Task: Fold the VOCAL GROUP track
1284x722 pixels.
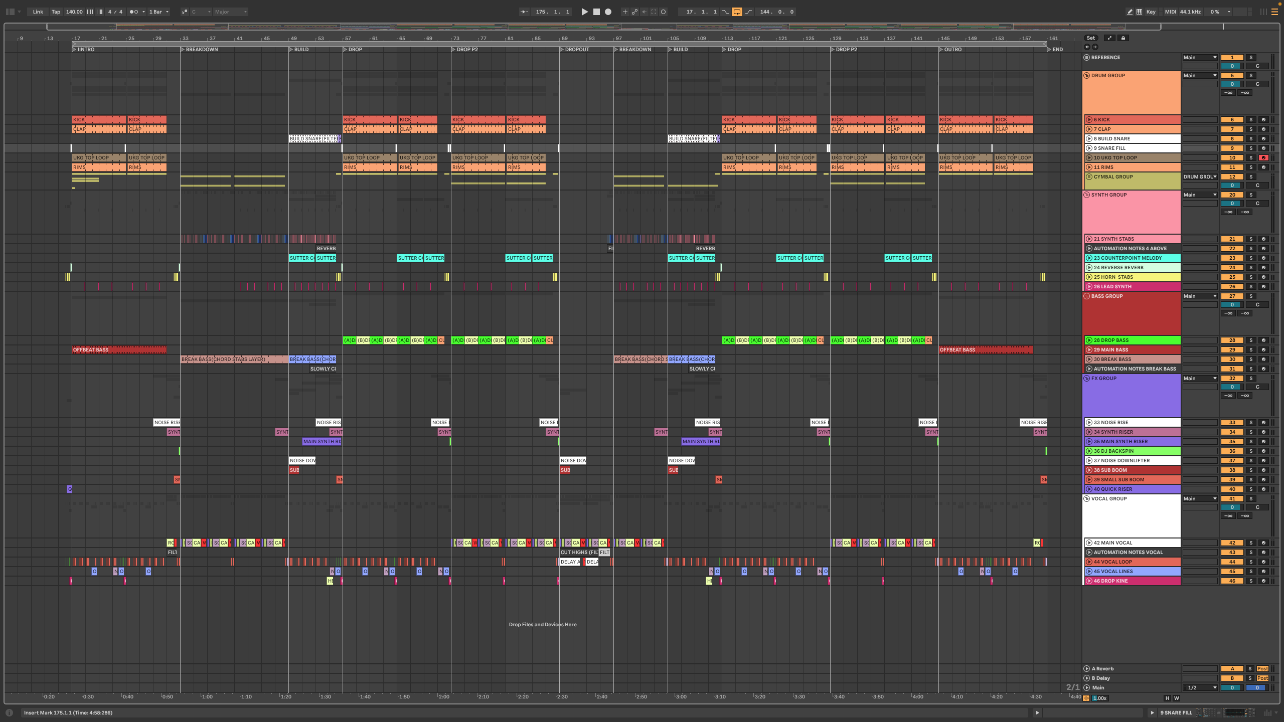Action: click(x=1087, y=499)
